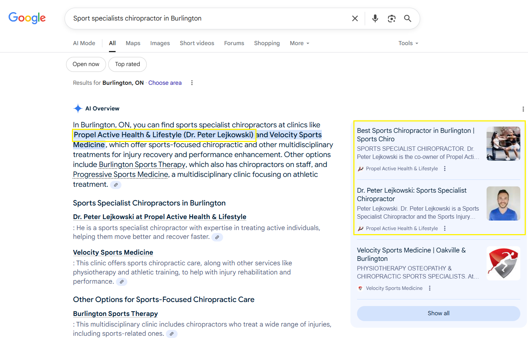Viewport: 528px width, 342px height.
Task: Click into the search input field
Action: (205, 18)
